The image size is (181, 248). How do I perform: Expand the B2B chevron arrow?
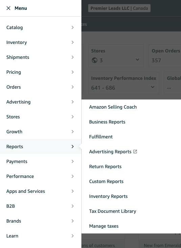[x=73, y=206]
